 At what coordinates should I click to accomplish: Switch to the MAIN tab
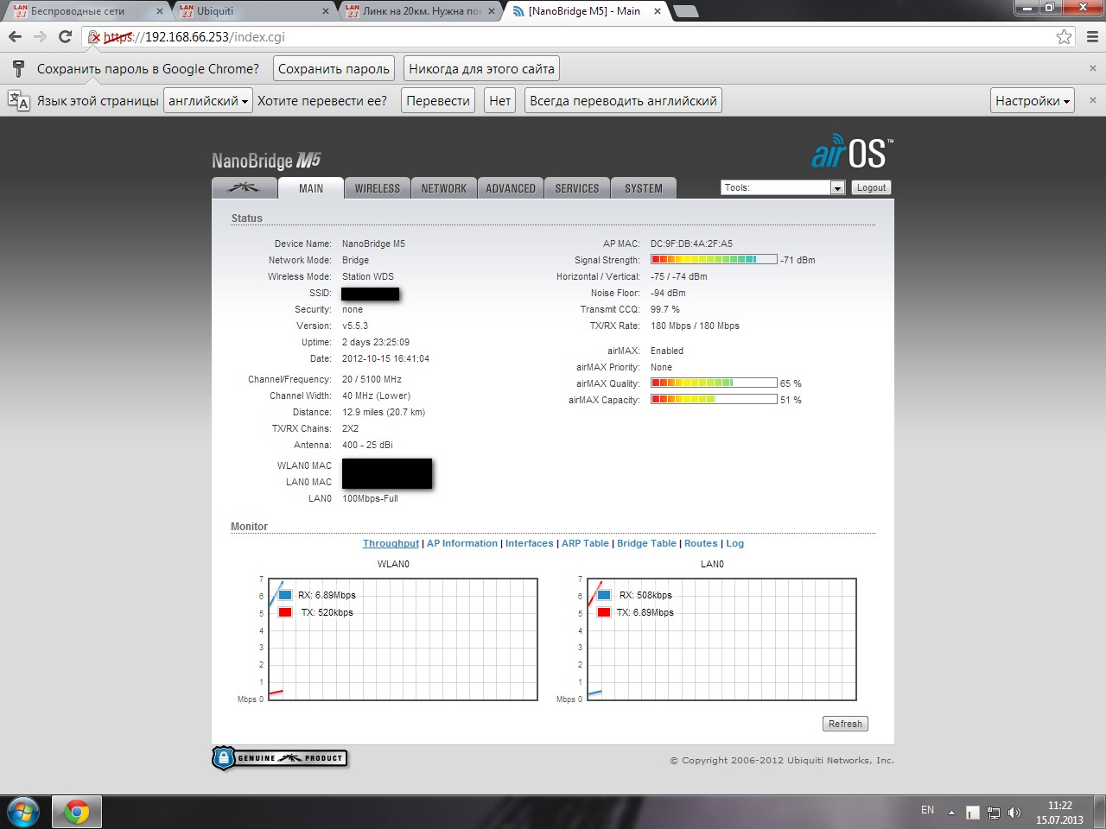[311, 188]
